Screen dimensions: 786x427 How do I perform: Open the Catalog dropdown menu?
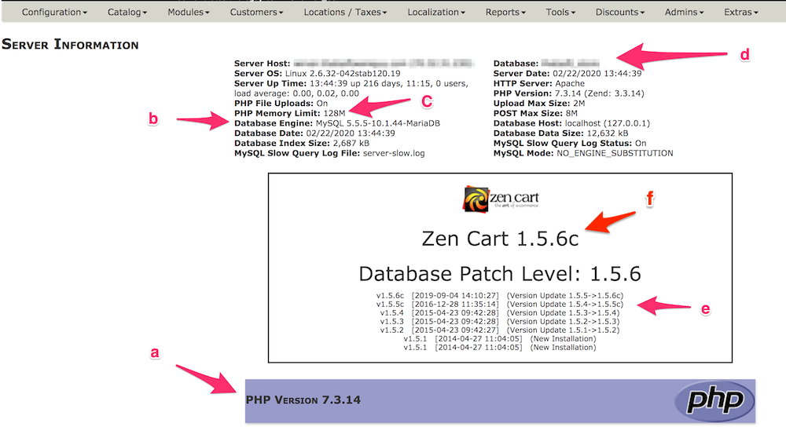pos(127,12)
